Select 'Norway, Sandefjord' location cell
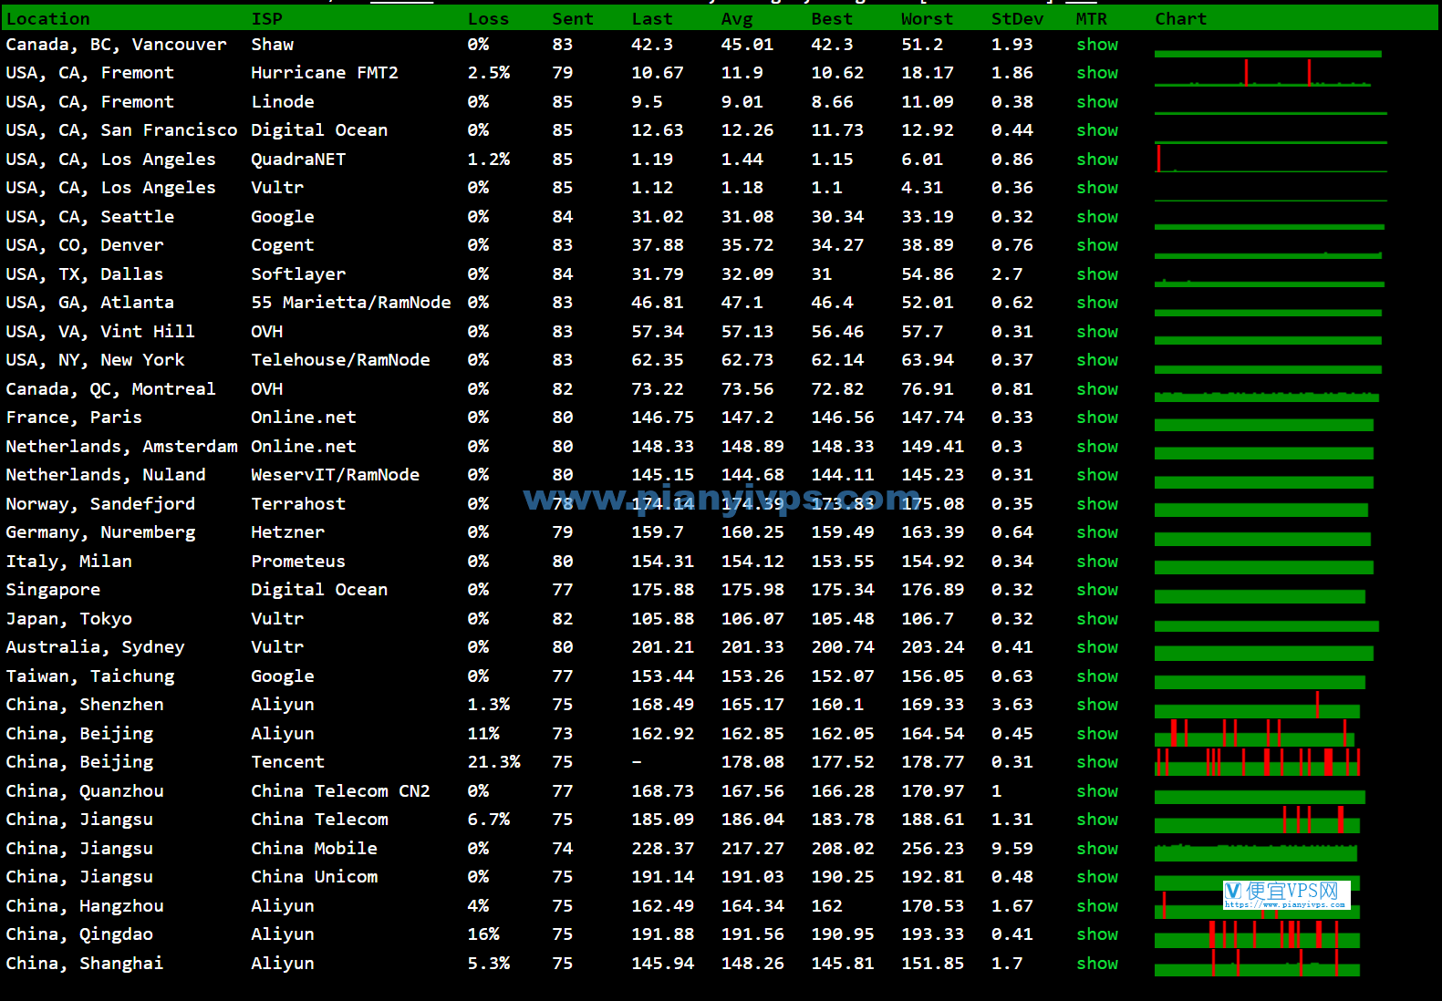This screenshot has height=1001, width=1442. coord(100,504)
